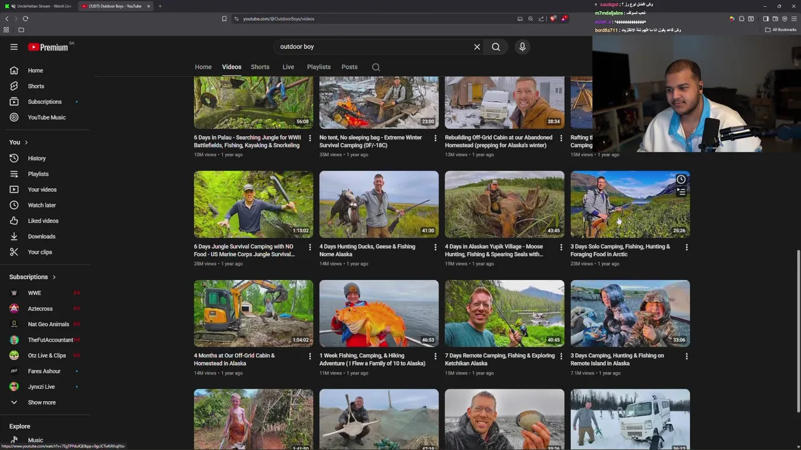This screenshot has width=801, height=450.
Task: Open a new browser tab
Action: [x=160, y=6]
